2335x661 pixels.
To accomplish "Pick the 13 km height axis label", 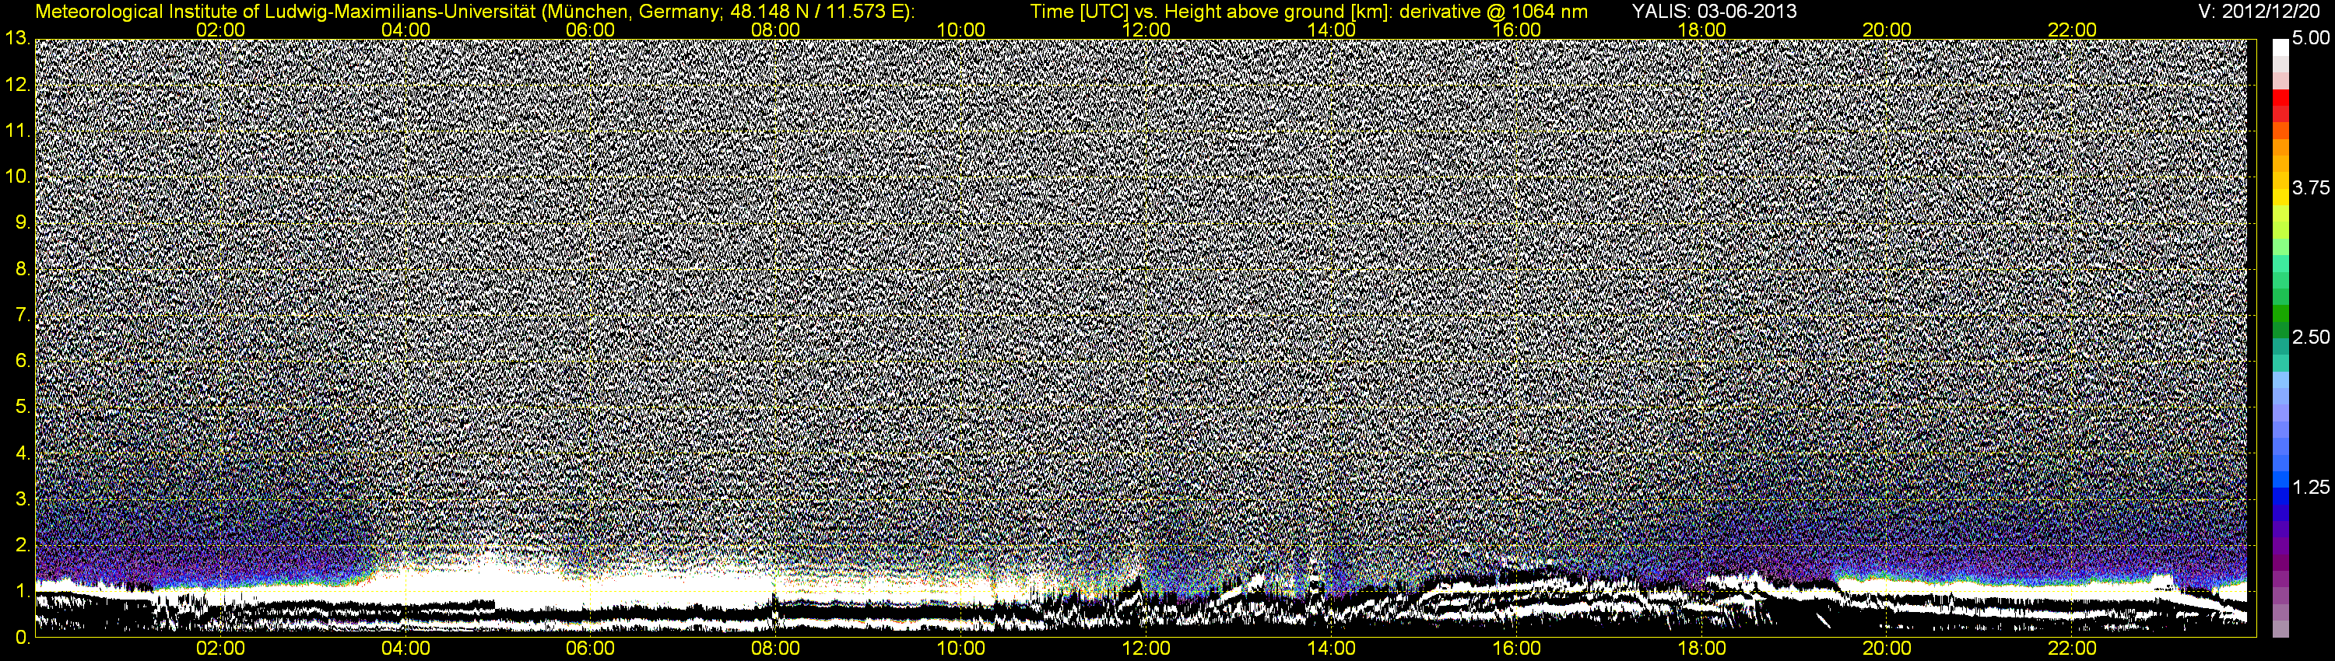I will pyautogui.click(x=17, y=38).
